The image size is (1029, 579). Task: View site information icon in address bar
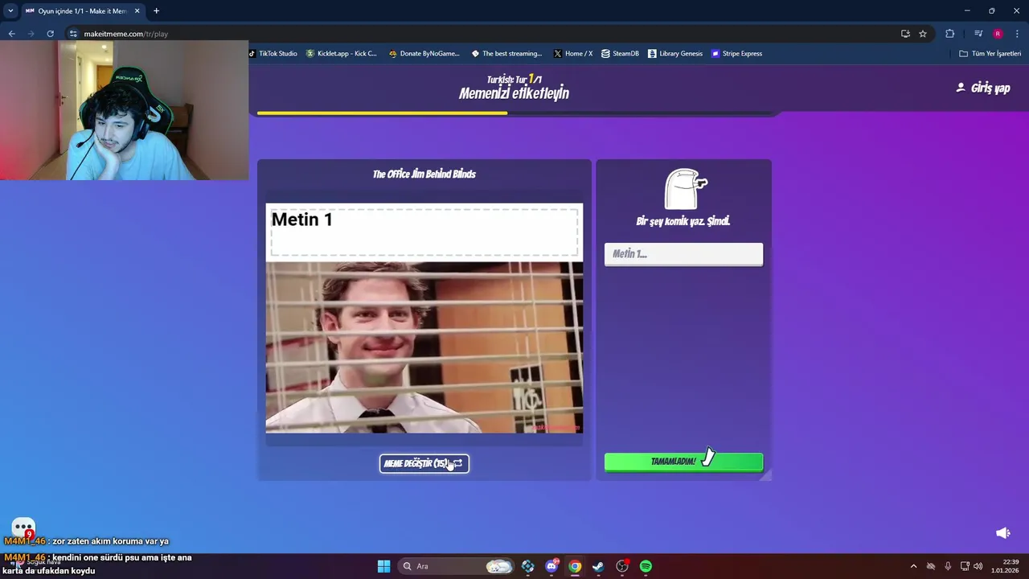pyautogui.click(x=73, y=34)
